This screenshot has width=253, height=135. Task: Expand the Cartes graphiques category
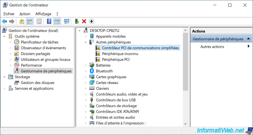pos(86,77)
